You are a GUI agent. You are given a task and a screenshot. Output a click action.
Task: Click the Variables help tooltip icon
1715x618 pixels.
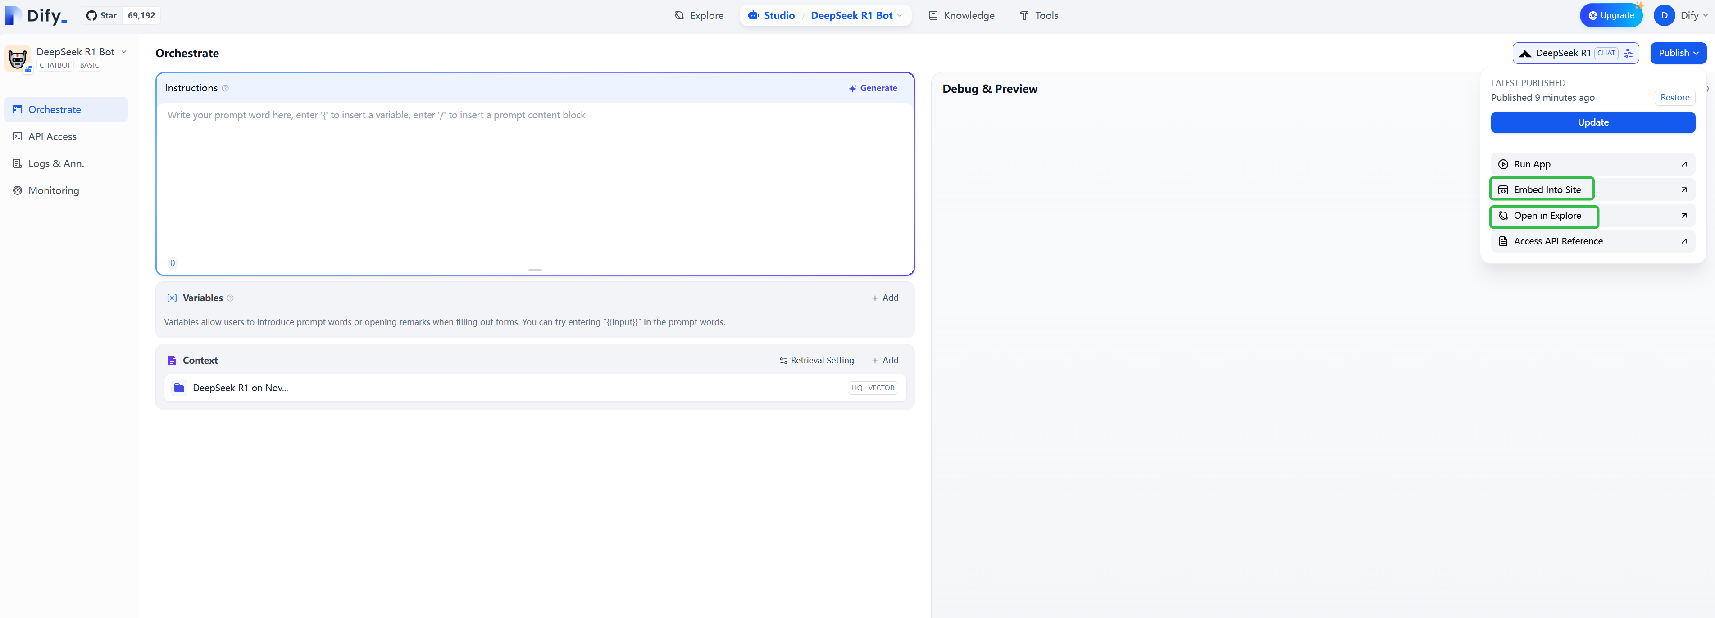pyautogui.click(x=230, y=298)
